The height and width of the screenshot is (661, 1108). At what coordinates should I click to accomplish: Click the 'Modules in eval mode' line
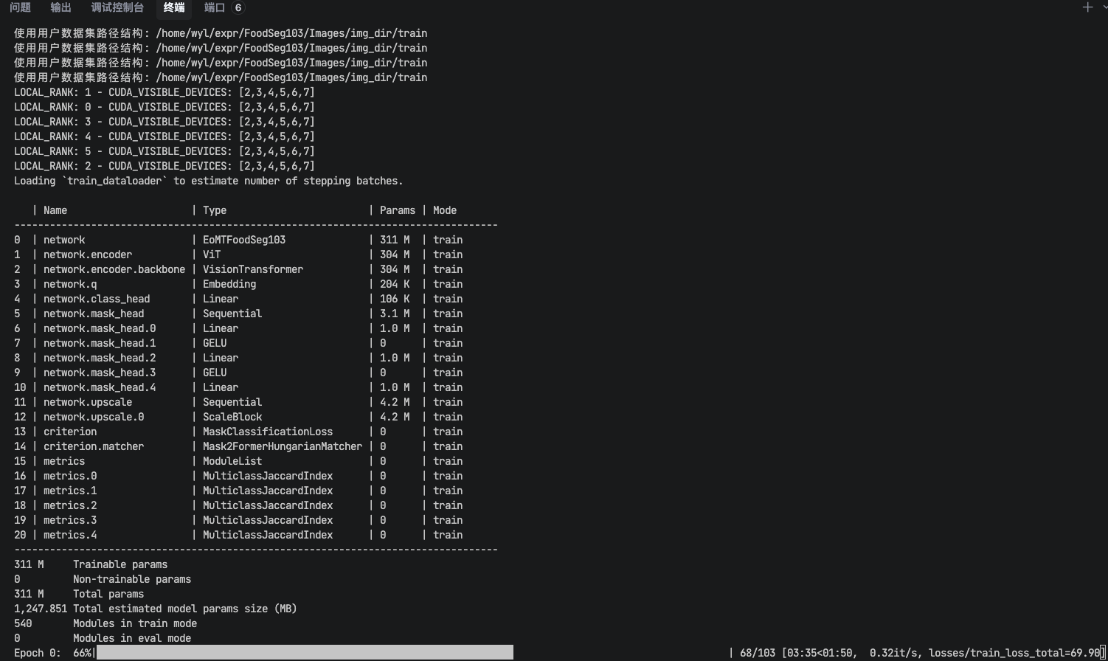[103, 638]
